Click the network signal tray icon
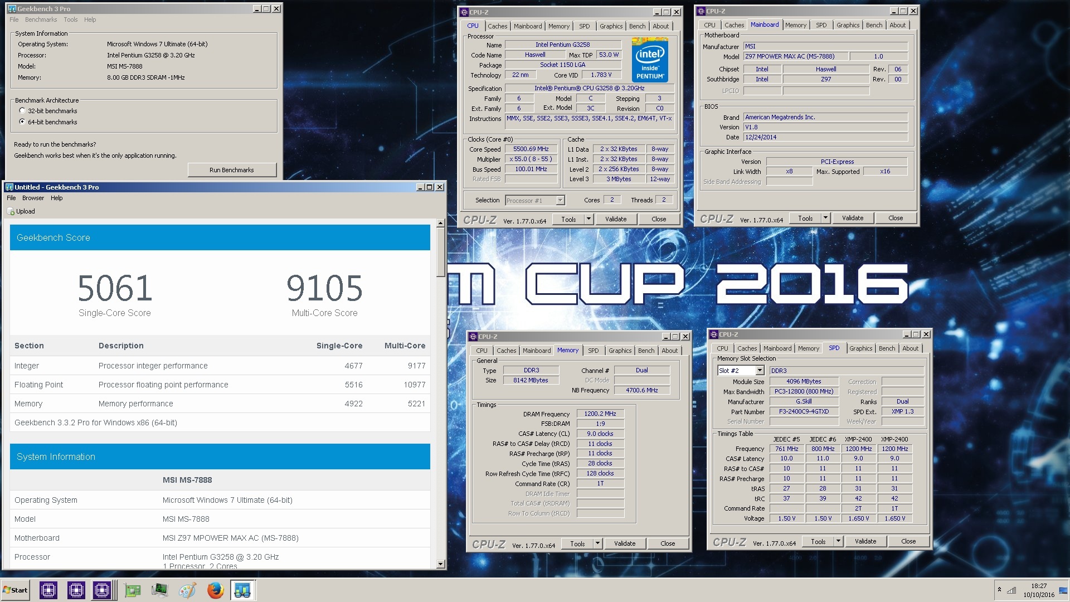This screenshot has width=1070, height=602. point(1011,590)
